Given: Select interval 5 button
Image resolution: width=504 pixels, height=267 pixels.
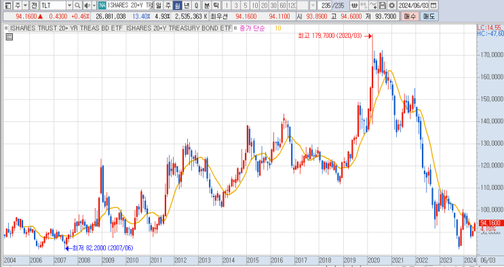Looking at the screenshot, I should click(246, 5).
